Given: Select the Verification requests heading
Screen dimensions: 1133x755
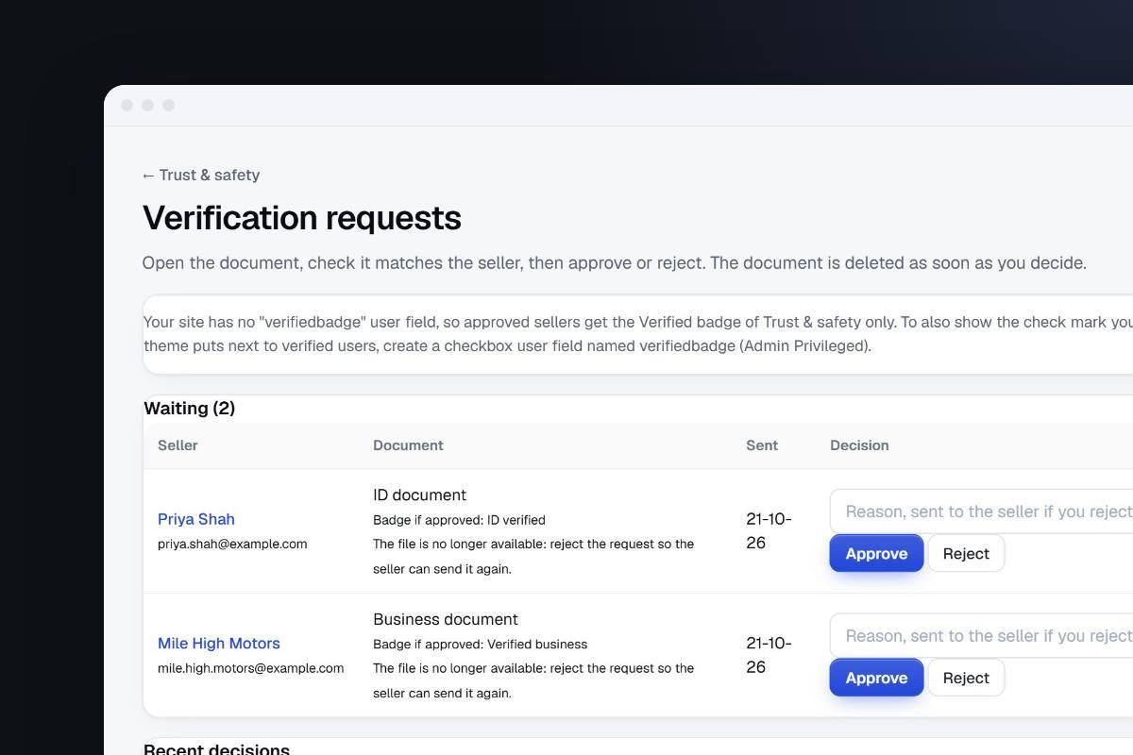Looking at the screenshot, I should coord(302,218).
